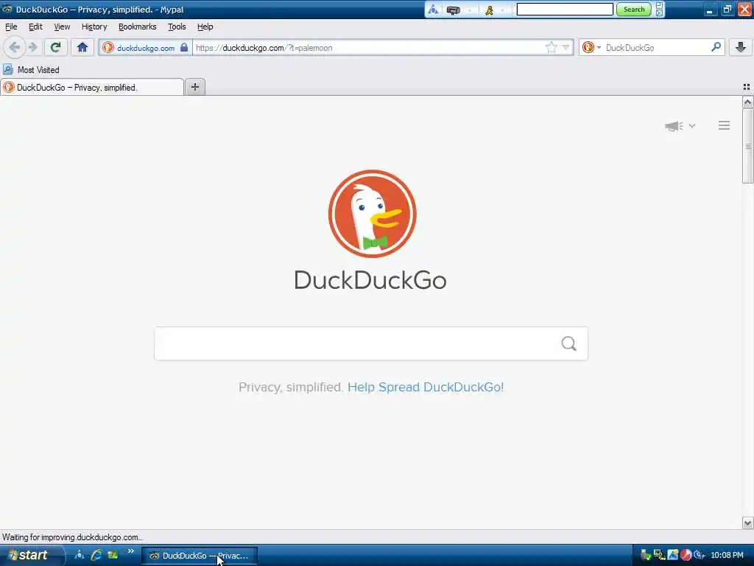This screenshot has height=566, width=754.
Task: Bookmark this page with the star icon
Action: (x=551, y=47)
